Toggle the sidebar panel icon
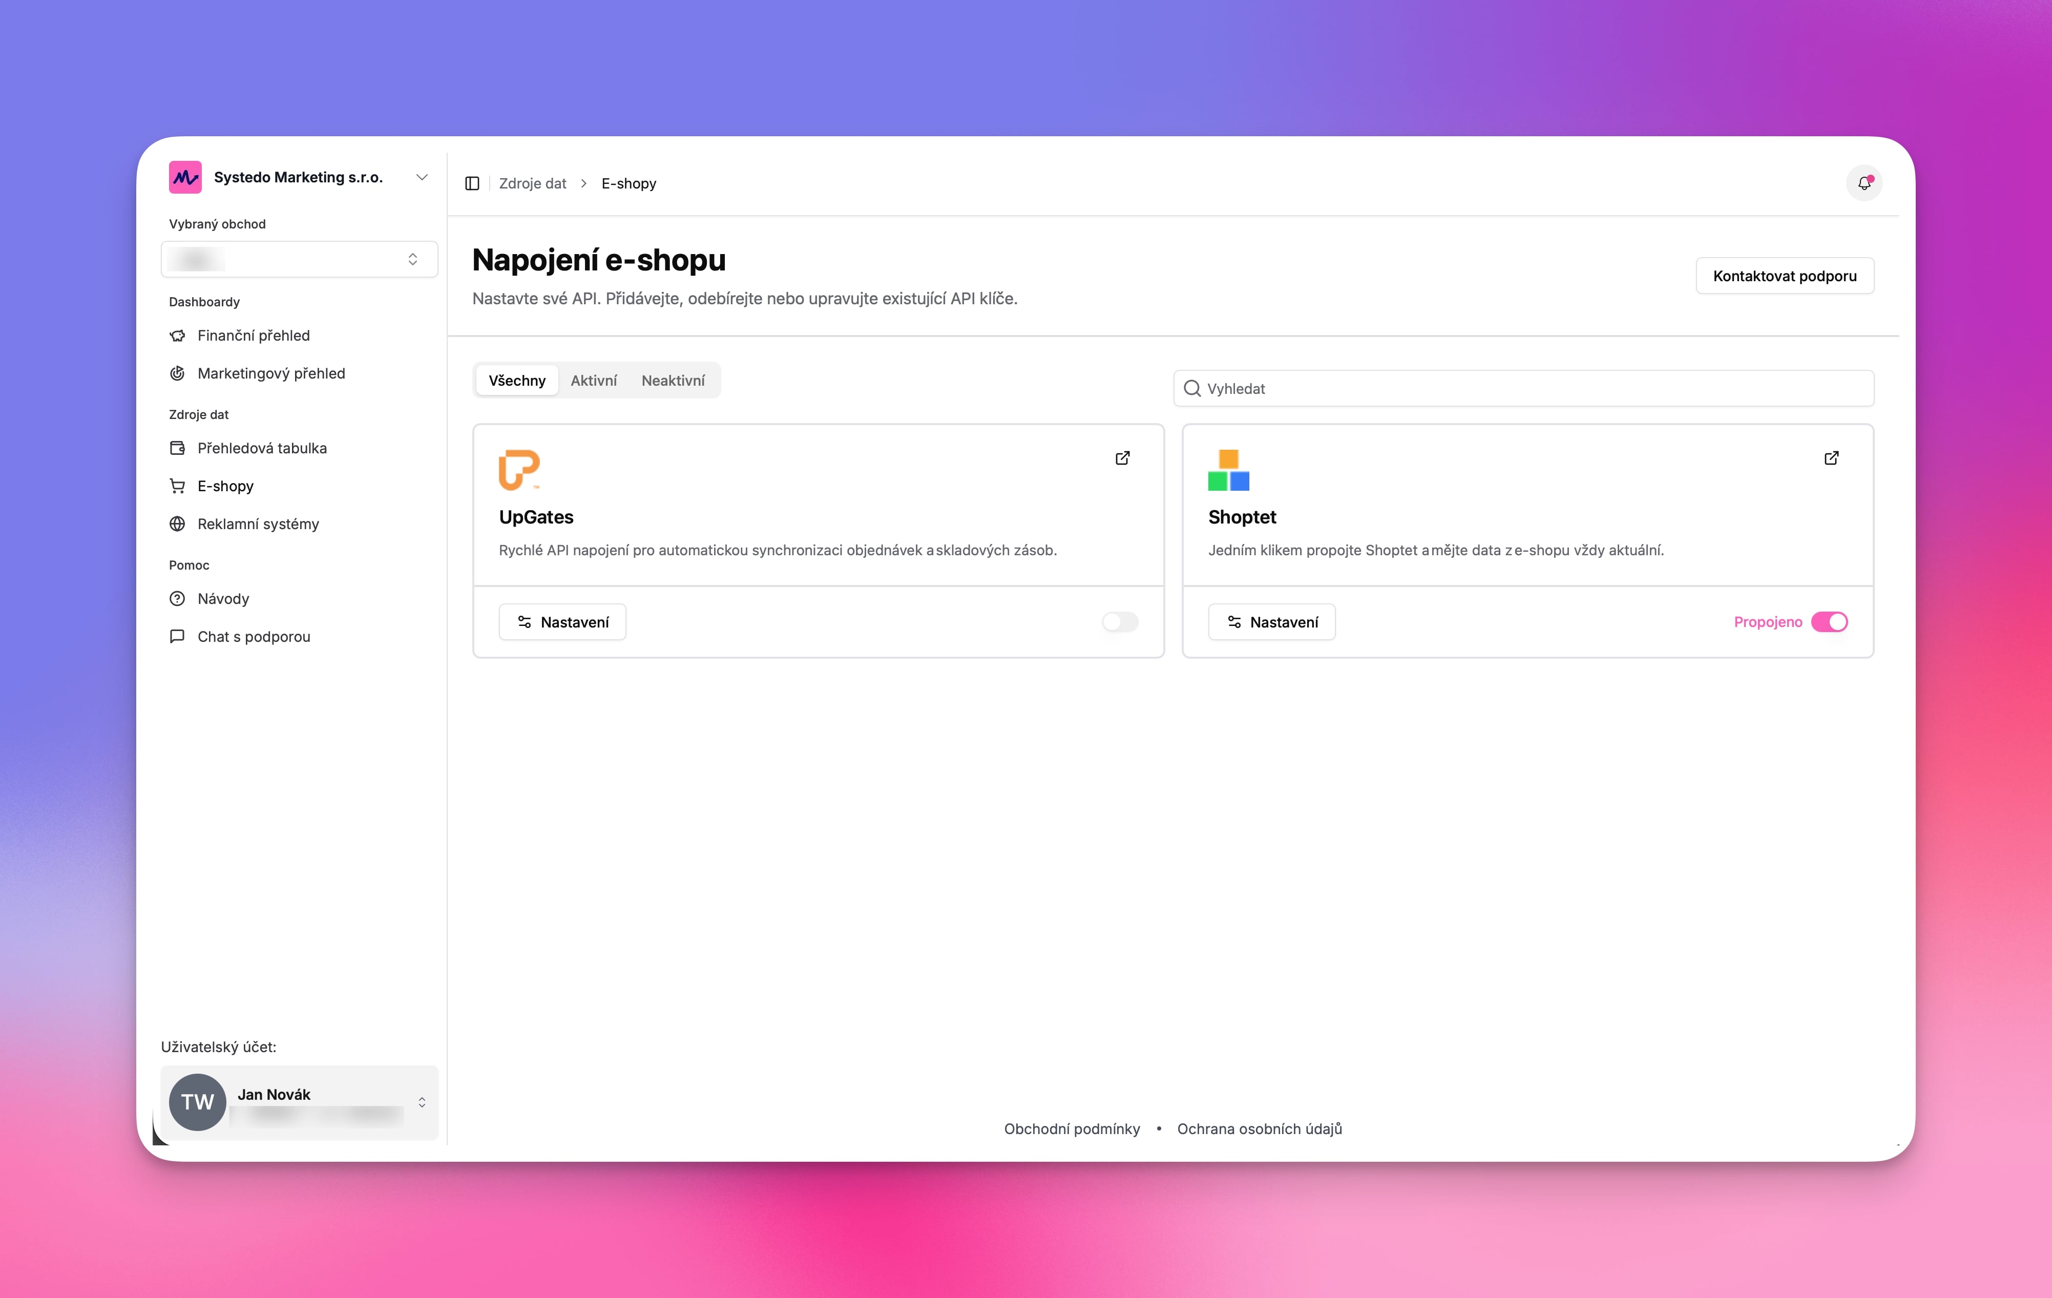Screen dimensions: 2052x1298 pyautogui.click(x=472, y=183)
